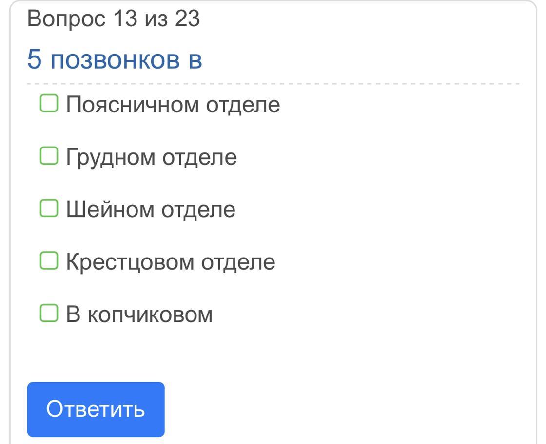Screen dimensions: 546x444
Task: Click the dashed divider under the question
Action: [x=273, y=84]
